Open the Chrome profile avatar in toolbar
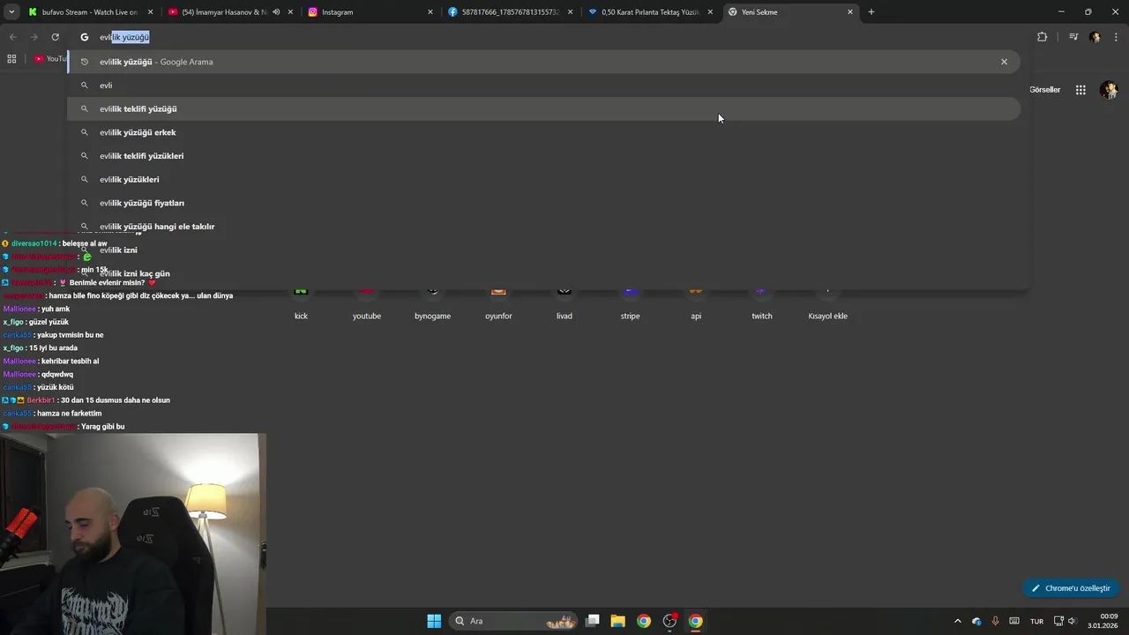Viewport: 1129px width, 635px height. pyautogui.click(x=1095, y=37)
